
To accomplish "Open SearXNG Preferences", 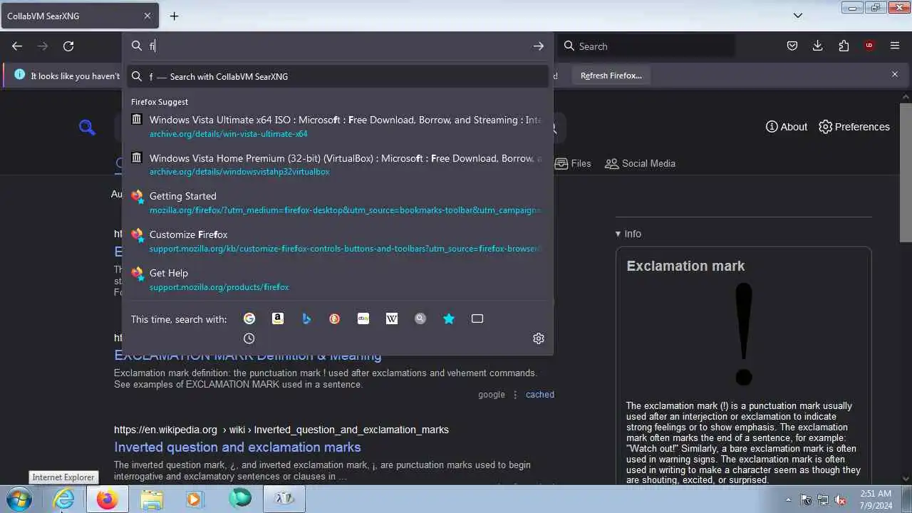I will pyautogui.click(x=854, y=127).
